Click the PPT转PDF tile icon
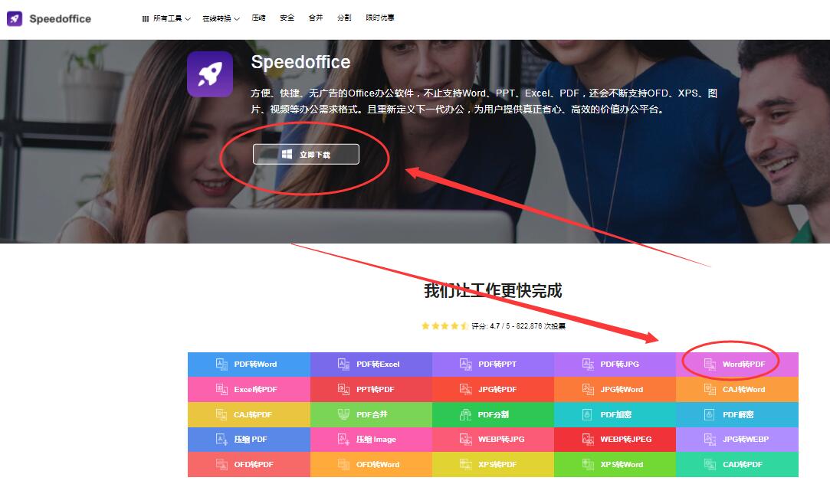830x484 pixels. point(343,389)
